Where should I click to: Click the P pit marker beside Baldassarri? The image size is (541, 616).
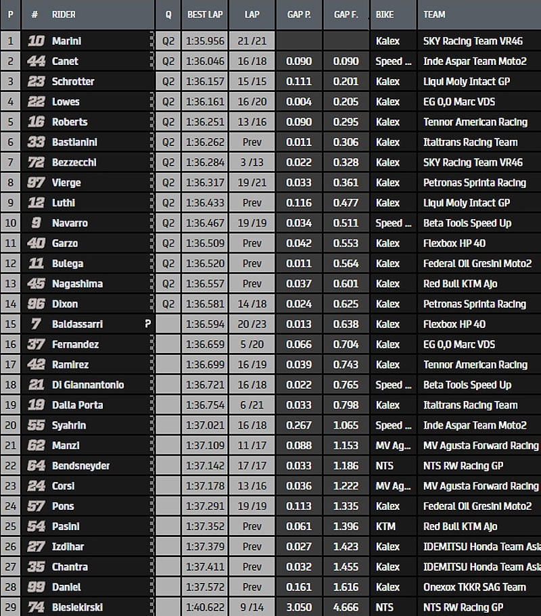pyautogui.click(x=147, y=325)
